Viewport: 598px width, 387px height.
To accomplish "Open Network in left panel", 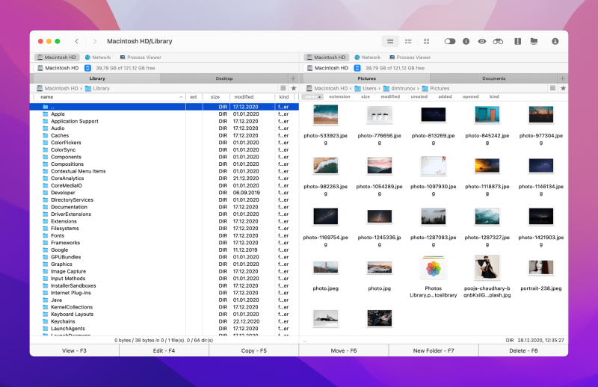I will [x=98, y=58].
